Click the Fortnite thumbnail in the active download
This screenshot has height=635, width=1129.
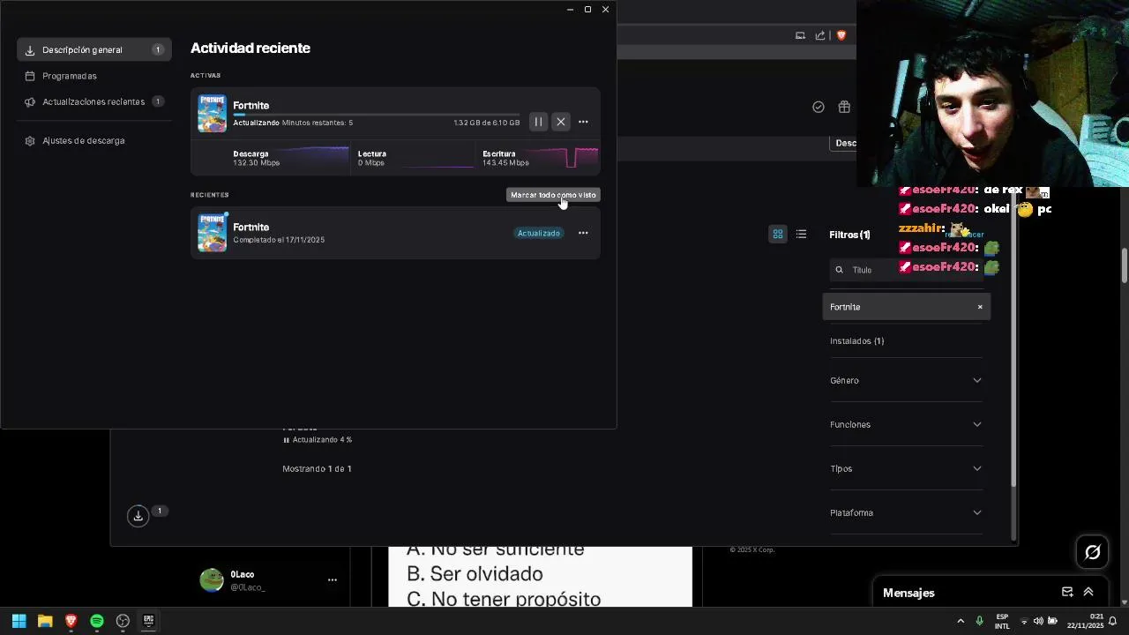point(212,114)
